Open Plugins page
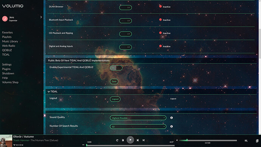This screenshot has width=261, height=147. click(x=6, y=69)
